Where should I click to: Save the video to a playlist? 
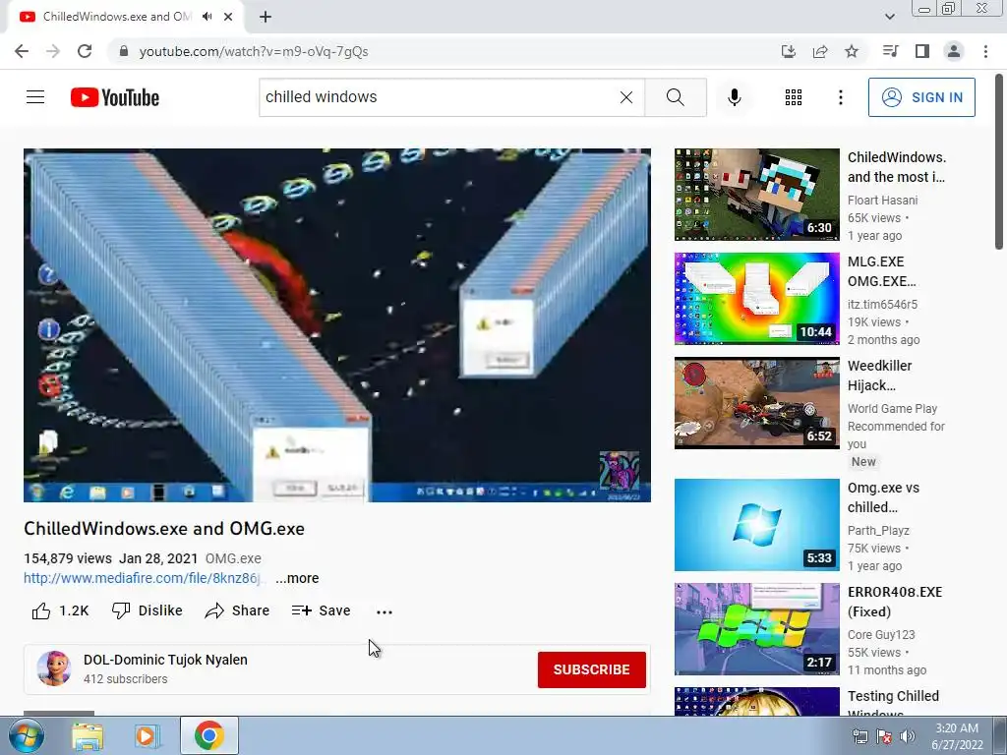[321, 610]
